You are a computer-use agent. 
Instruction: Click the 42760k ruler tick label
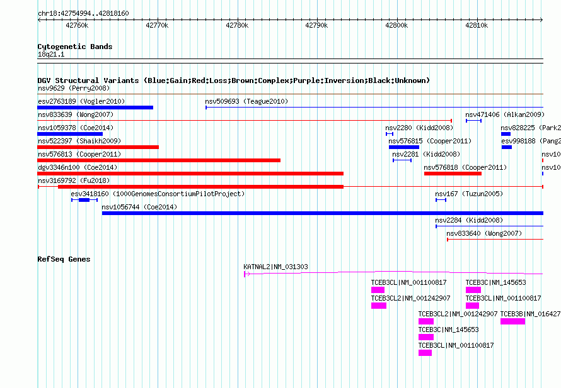tap(77, 25)
